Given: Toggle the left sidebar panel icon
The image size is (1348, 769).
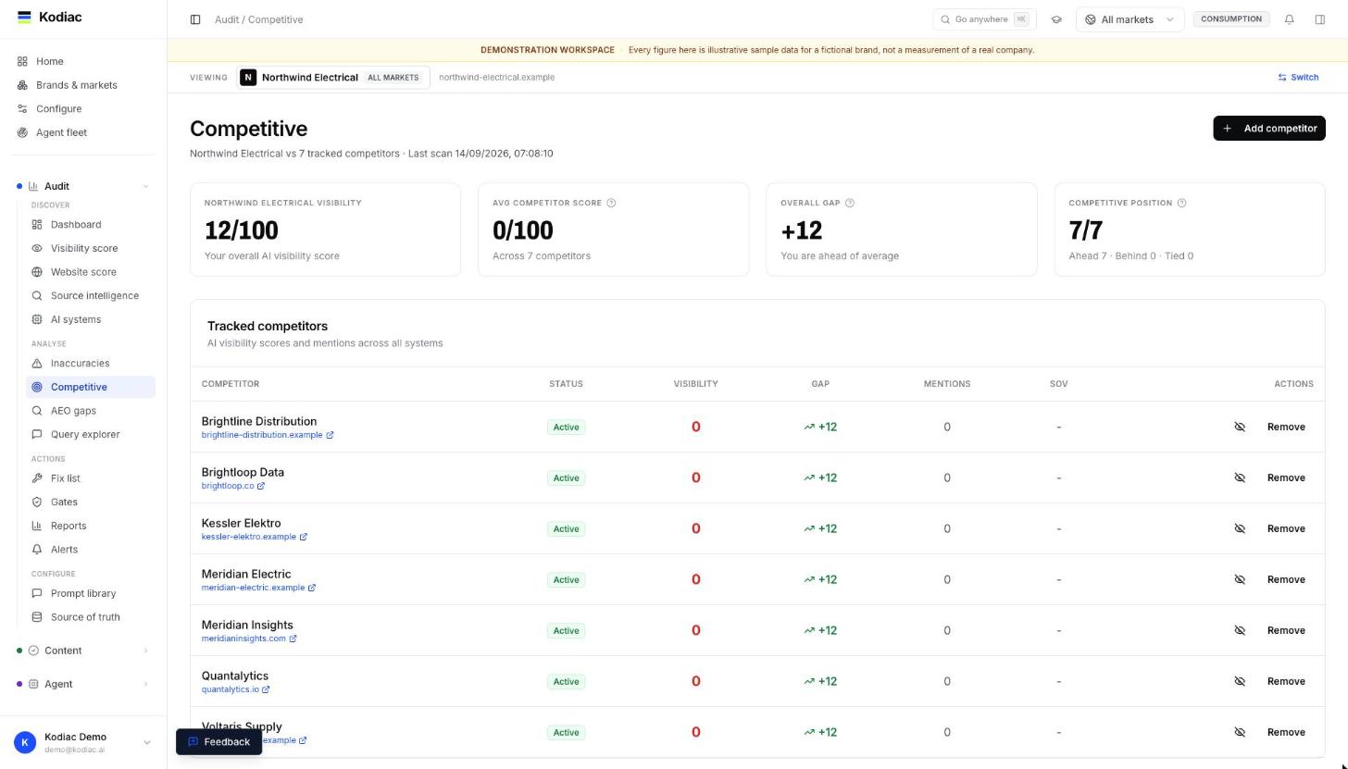Looking at the screenshot, I should point(195,19).
